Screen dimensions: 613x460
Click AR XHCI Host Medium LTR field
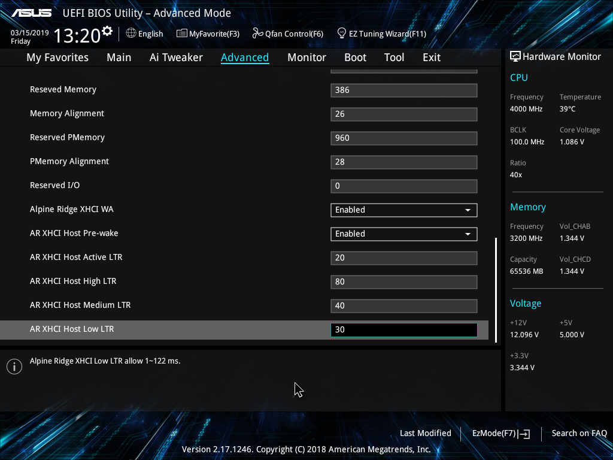coord(404,305)
